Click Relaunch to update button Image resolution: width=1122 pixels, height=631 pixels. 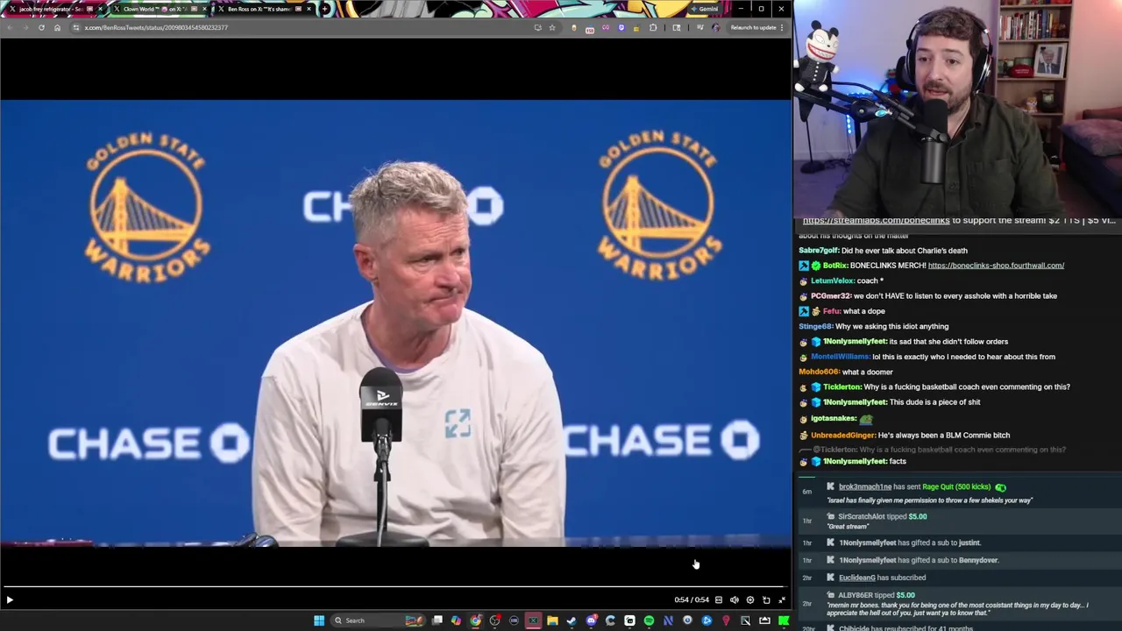click(754, 27)
